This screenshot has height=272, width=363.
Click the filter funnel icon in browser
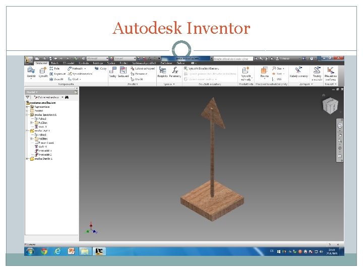click(x=28, y=97)
